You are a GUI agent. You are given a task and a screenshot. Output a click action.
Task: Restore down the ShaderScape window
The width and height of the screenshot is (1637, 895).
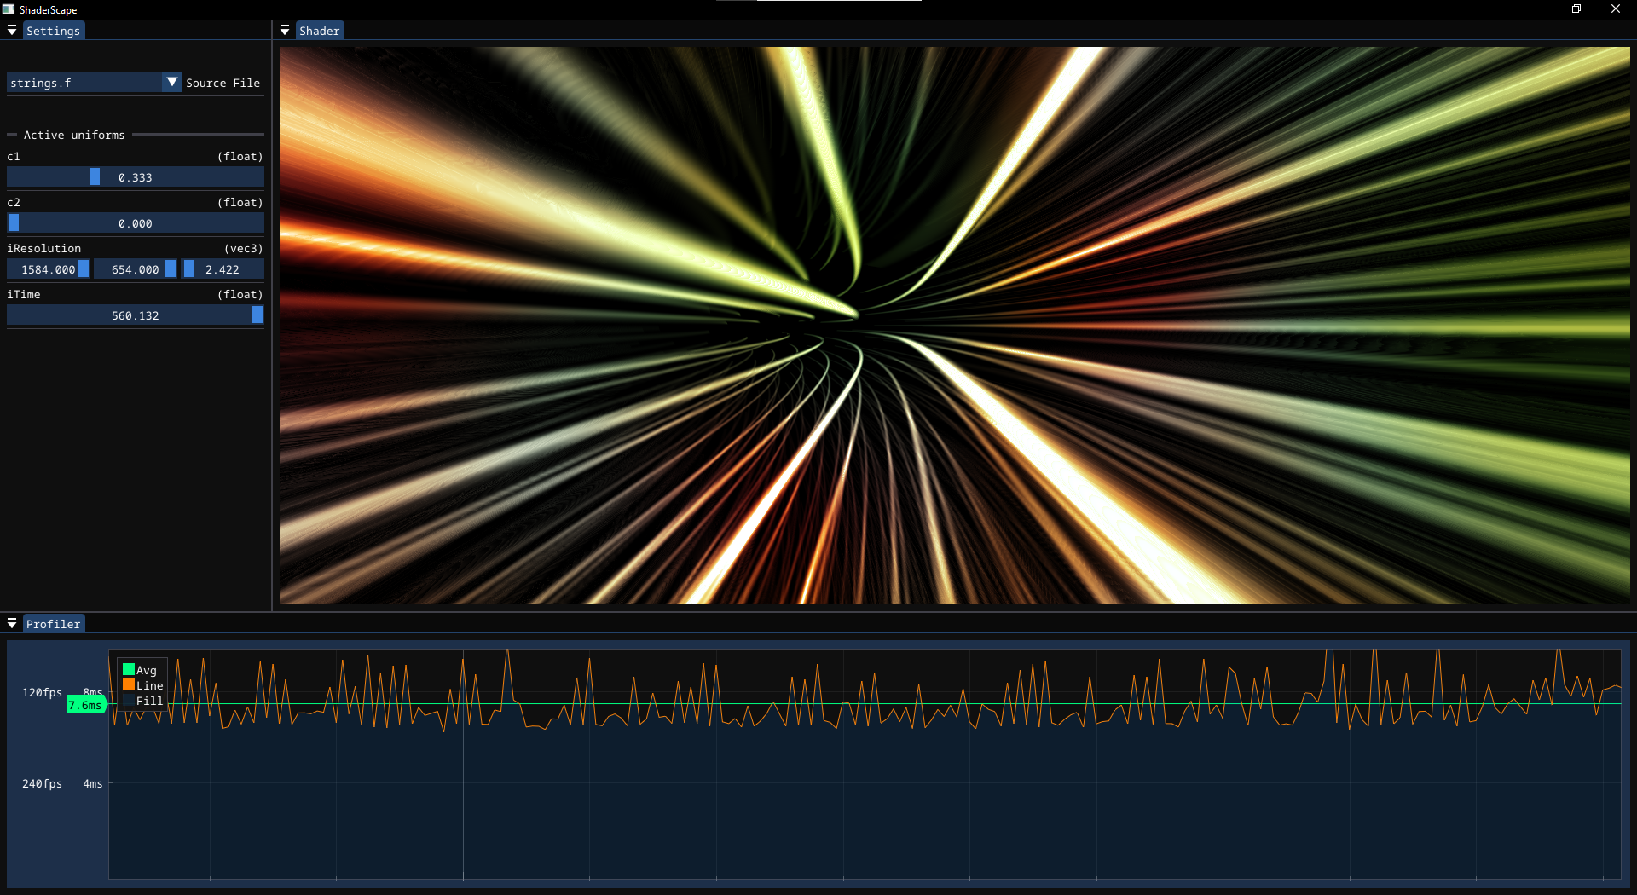tap(1576, 9)
